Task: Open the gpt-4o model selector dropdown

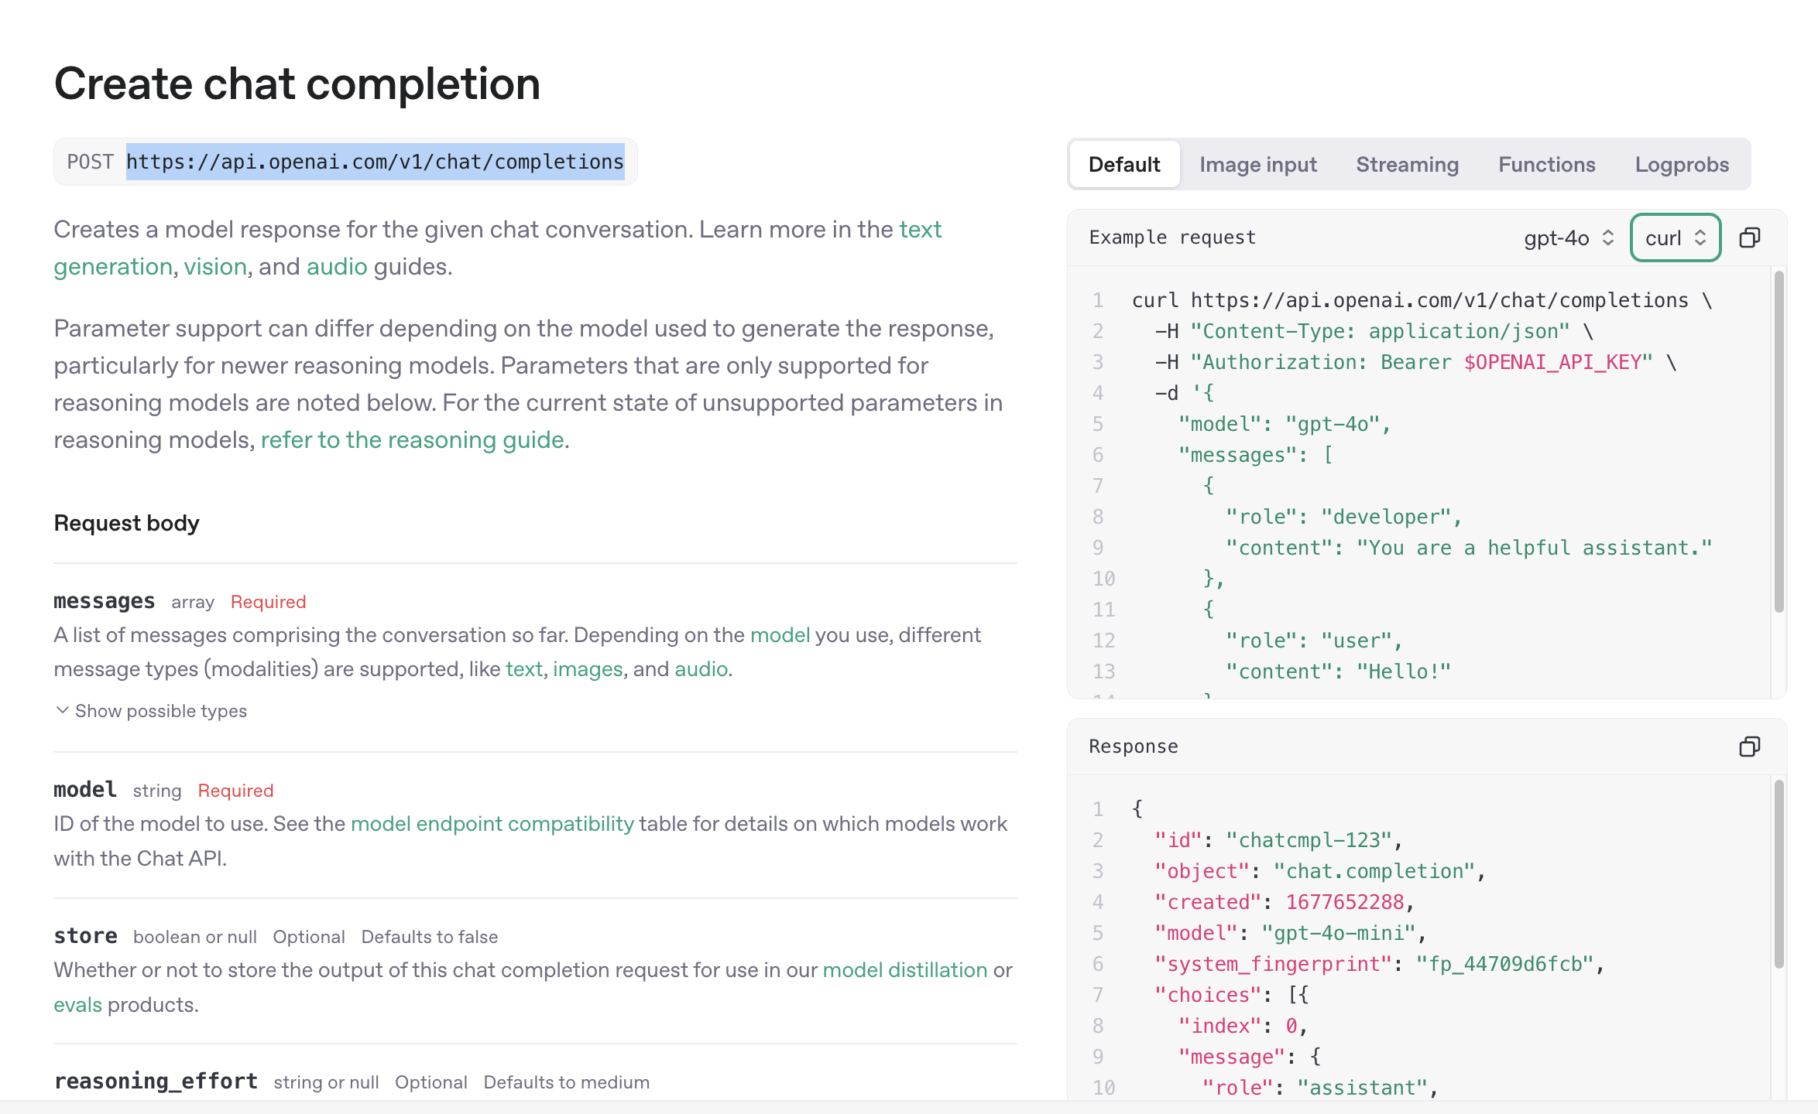Action: (x=1568, y=237)
